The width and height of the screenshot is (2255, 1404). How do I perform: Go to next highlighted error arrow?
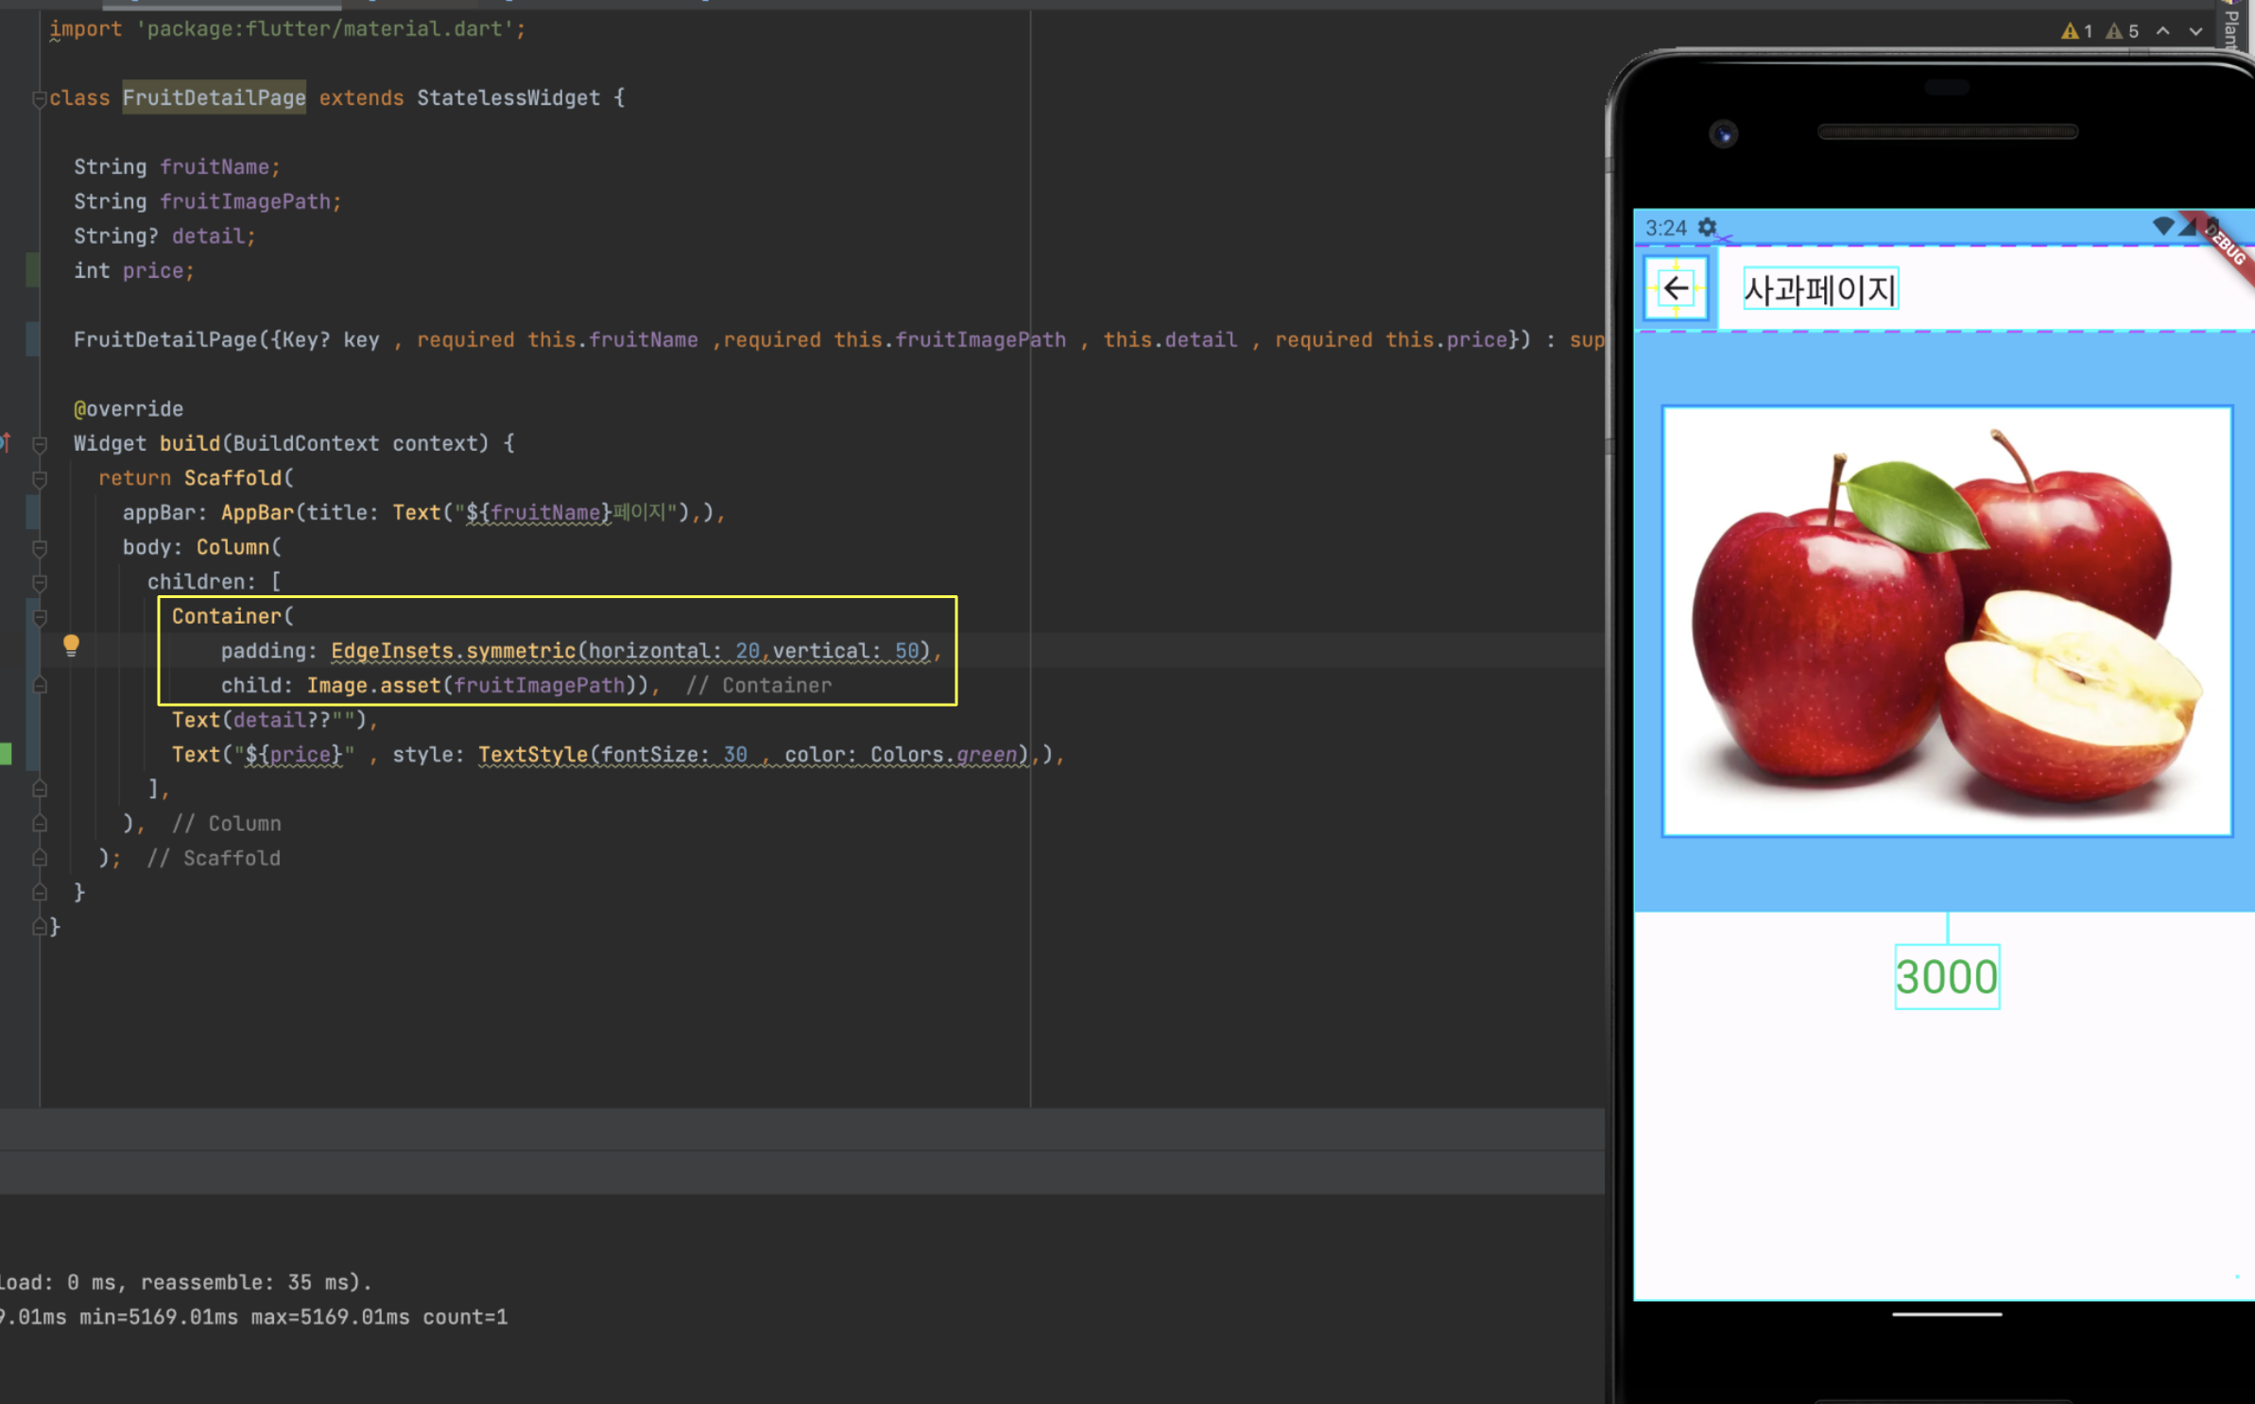point(2195,31)
